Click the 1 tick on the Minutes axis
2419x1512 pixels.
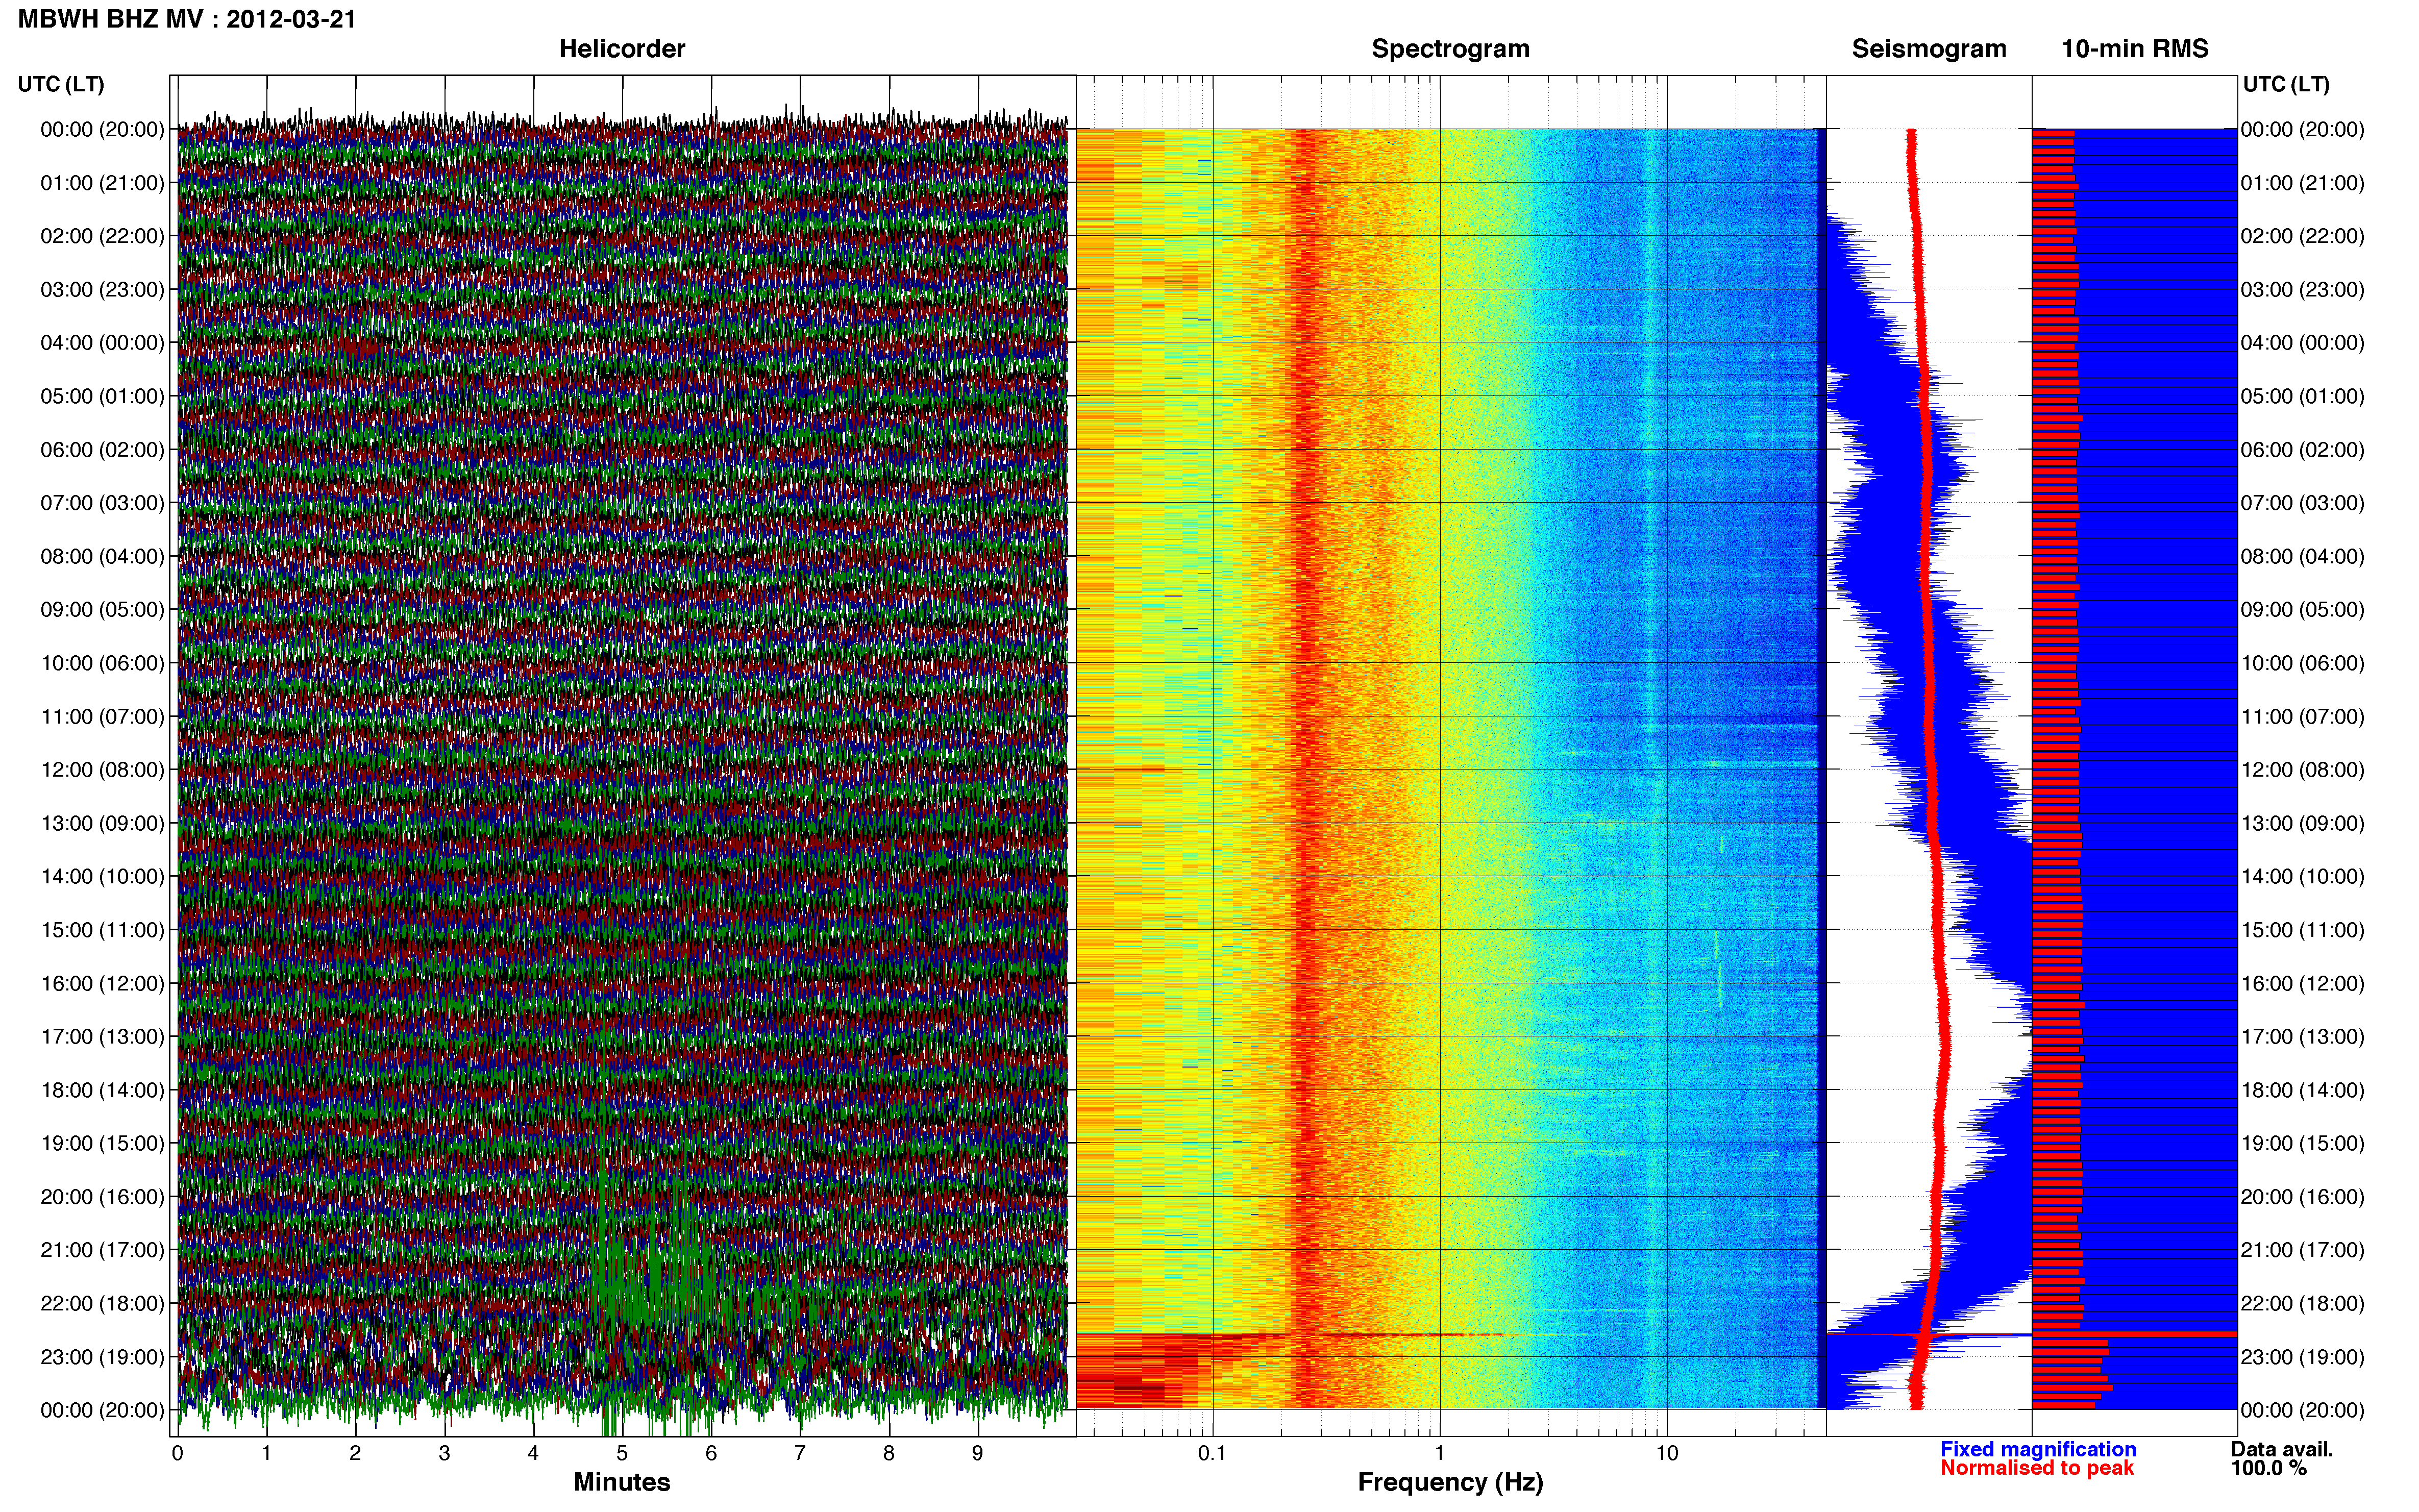point(266,1454)
